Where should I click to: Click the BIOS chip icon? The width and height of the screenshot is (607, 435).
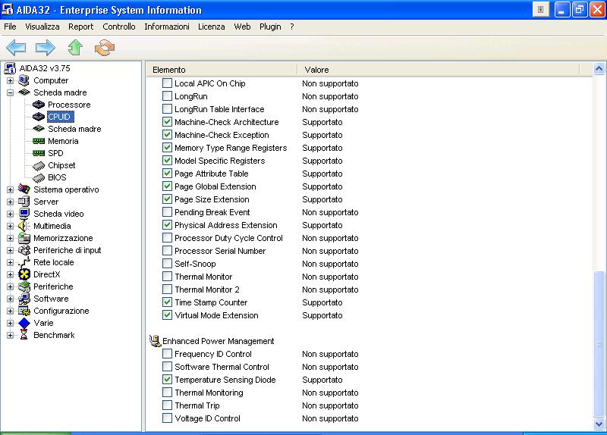point(39,178)
